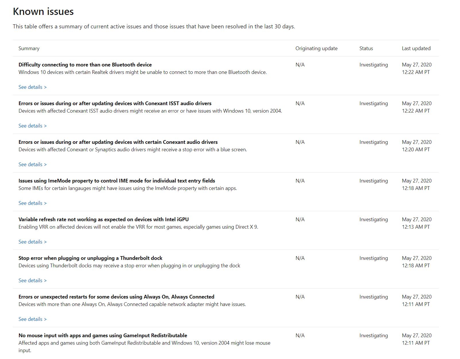
Task: Expand See details for Variable refresh rate issue
Action: 32,242
